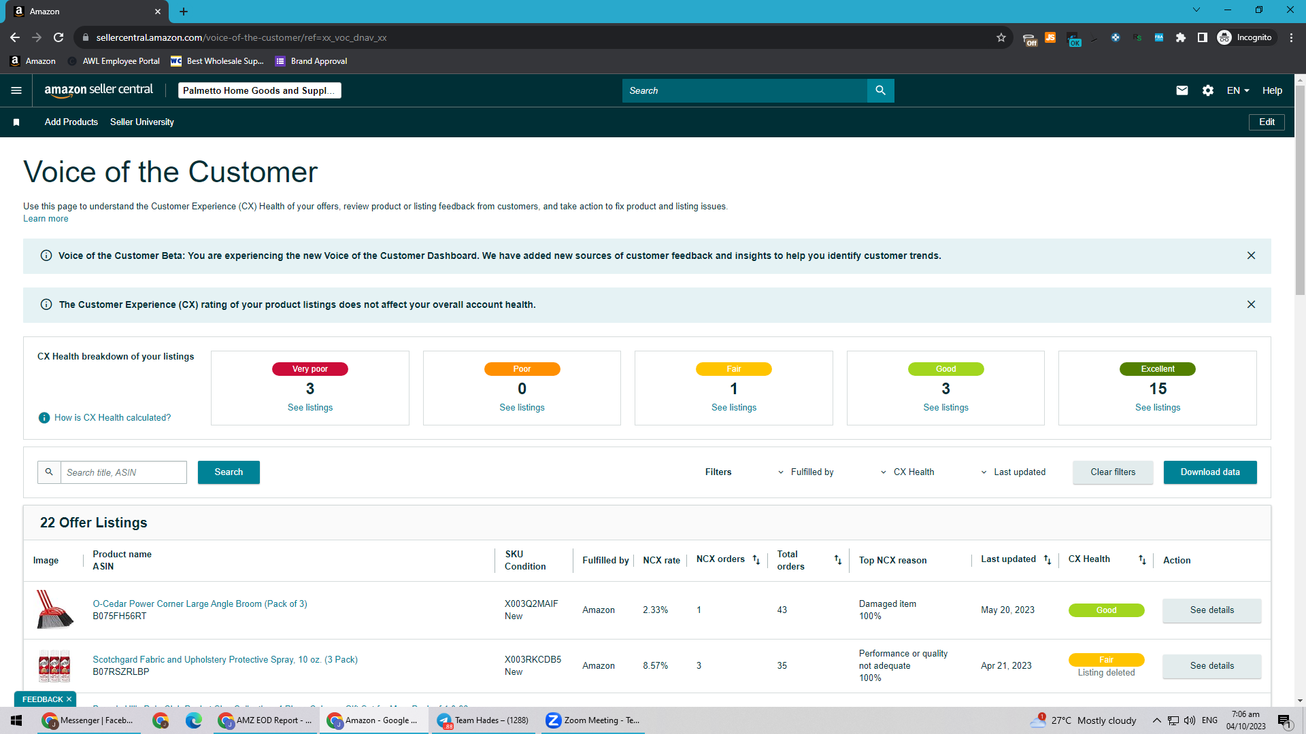Screen dimensions: 1306x734
Task: Open Microsoft Edge from the taskbar
Action: coord(194,720)
